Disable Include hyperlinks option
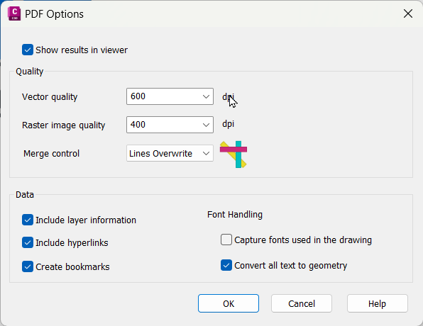 (28, 242)
